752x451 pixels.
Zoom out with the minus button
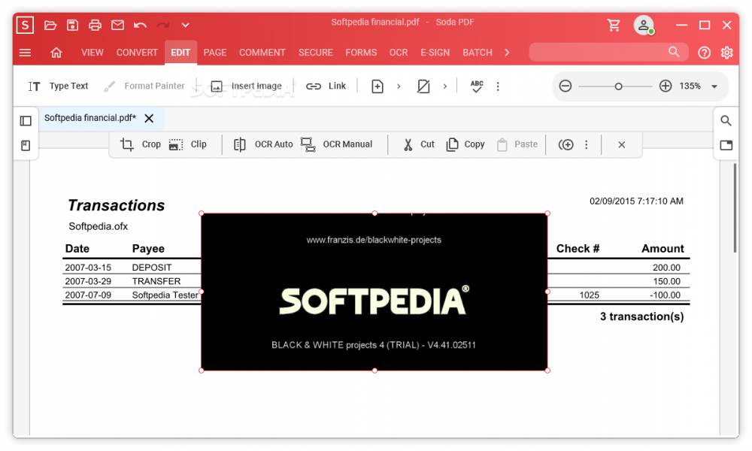(566, 86)
